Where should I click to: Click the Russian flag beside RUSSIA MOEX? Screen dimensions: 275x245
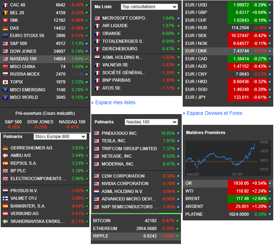click(5, 74)
